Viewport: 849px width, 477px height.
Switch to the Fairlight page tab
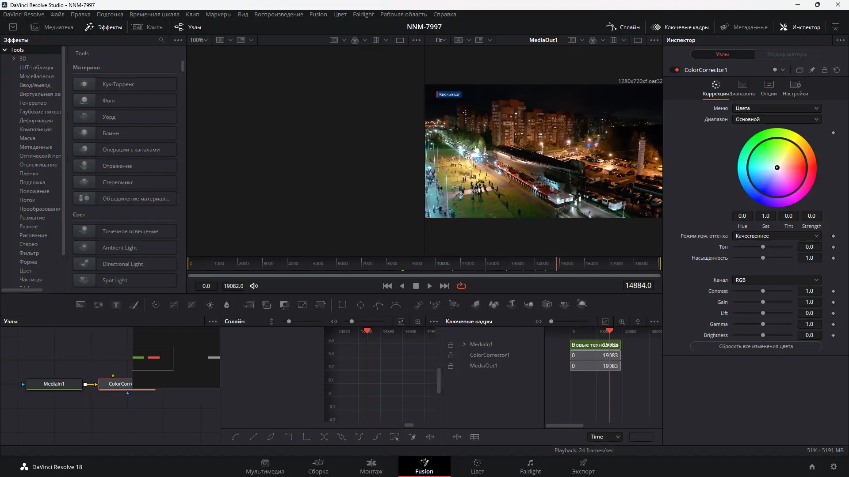pos(530,466)
